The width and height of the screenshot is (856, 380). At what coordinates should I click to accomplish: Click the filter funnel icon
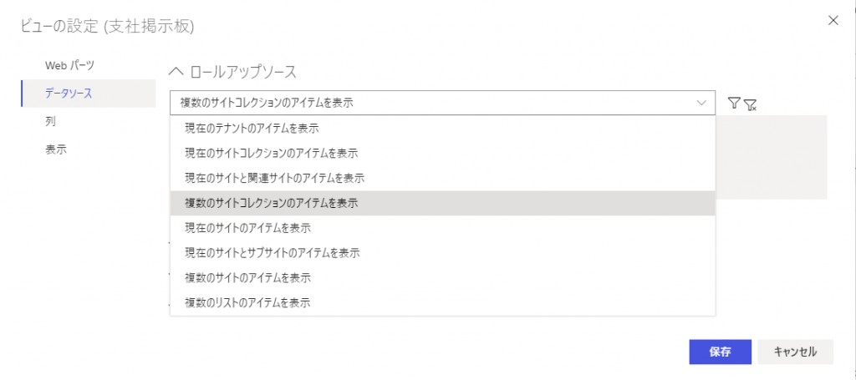click(x=734, y=103)
